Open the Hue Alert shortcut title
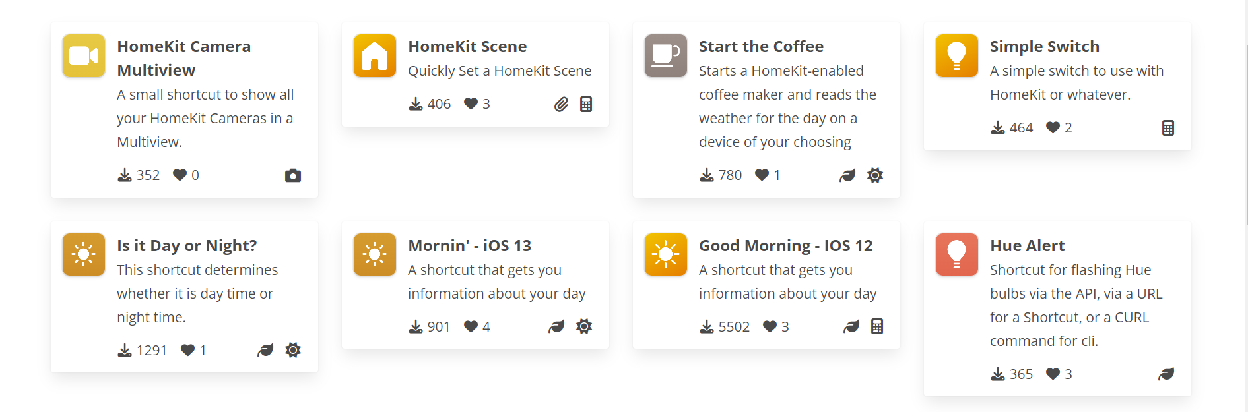The width and height of the screenshot is (1248, 412). (x=1028, y=245)
